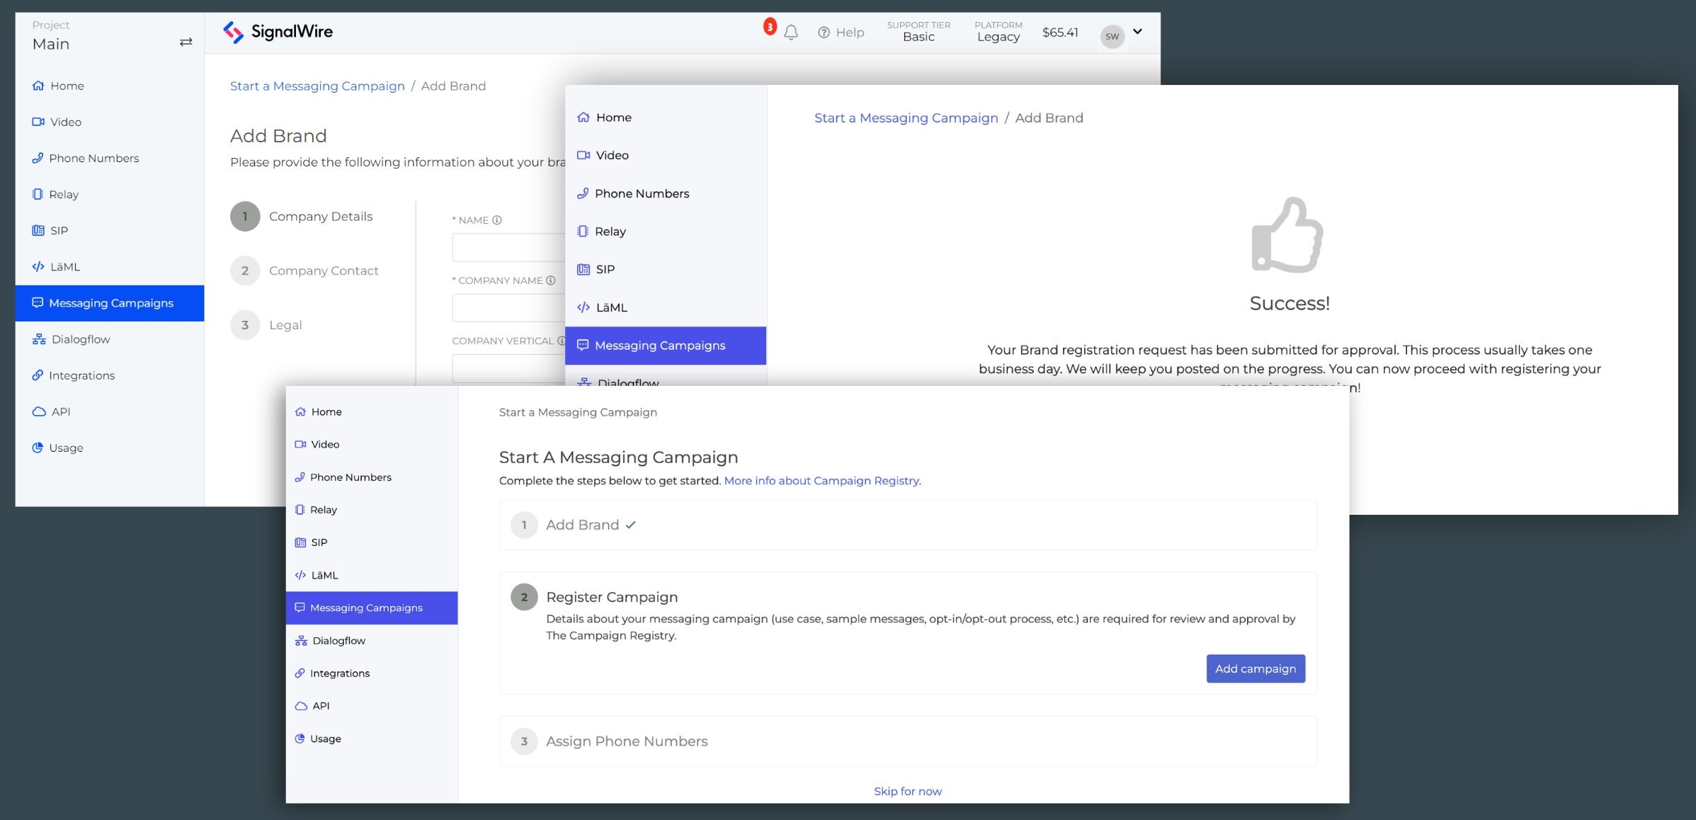This screenshot has width=1696, height=820.
Task: Open Home in the back-left window sidebar
Action: tap(110, 86)
